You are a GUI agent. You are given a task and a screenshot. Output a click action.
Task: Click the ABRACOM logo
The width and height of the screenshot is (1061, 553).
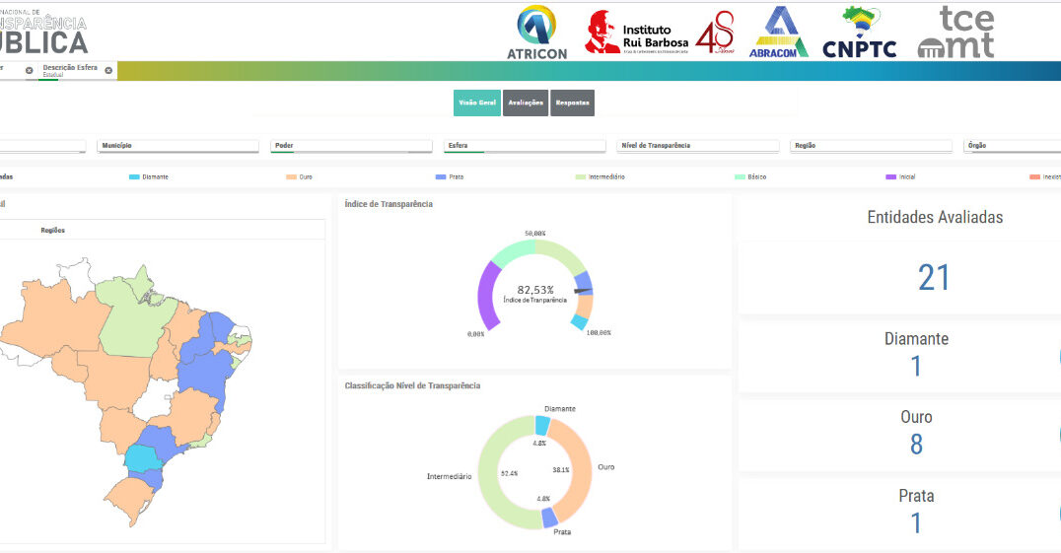[x=778, y=33]
